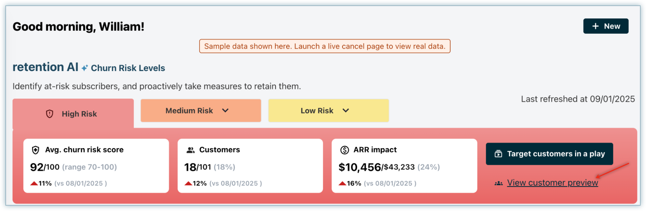This screenshot has height=211, width=646.
Task: Click Target customers in a play
Action: pyautogui.click(x=549, y=154)
